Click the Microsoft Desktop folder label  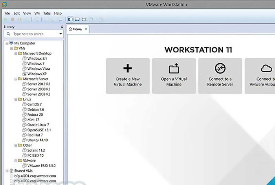[37, 54]
